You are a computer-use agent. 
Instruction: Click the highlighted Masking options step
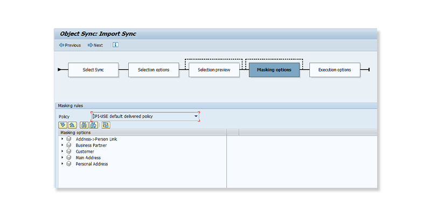point(274,70)
